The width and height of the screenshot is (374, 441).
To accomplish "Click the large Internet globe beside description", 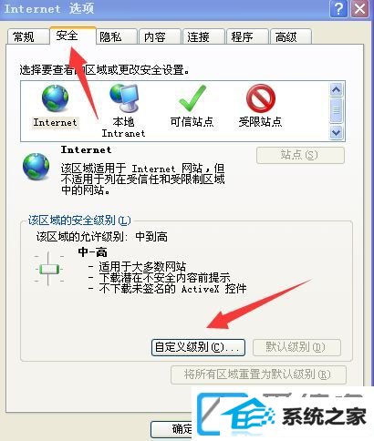I will [36, 167].
